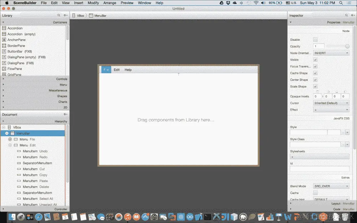
Task: Open the Insert menu
Action: pyautogui.click(x=79, y=3)
